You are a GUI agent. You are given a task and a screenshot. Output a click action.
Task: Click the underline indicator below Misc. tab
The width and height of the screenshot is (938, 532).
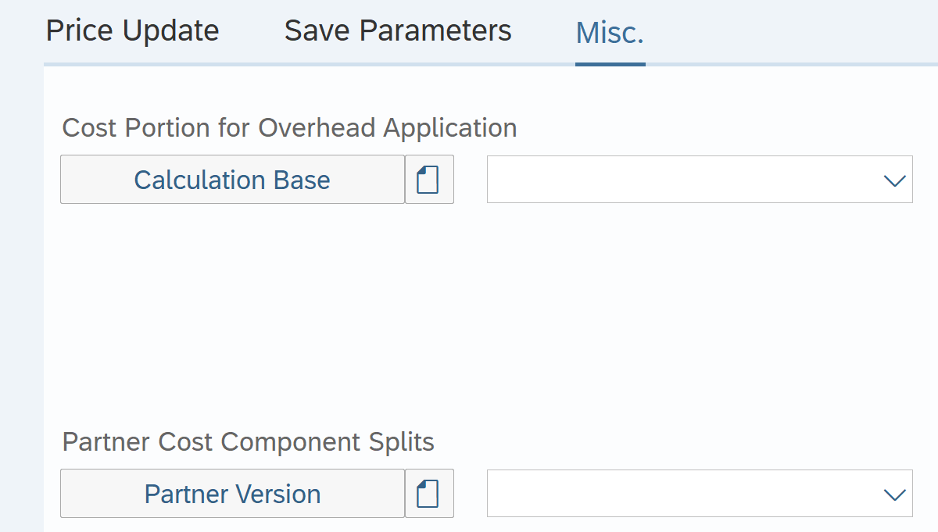click(610, 63)
